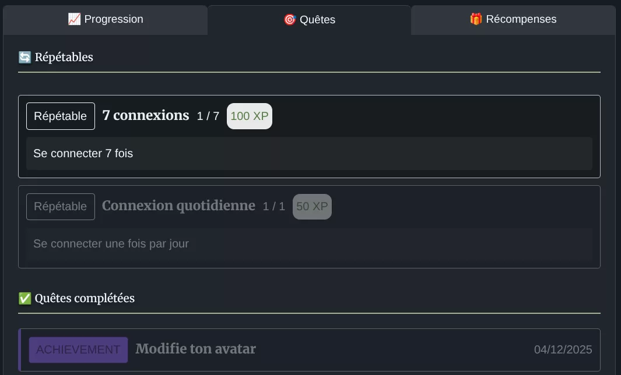Click the target icon beside Quêtes
The height and width of the screenshot is (375, 621).
(290, 20)
